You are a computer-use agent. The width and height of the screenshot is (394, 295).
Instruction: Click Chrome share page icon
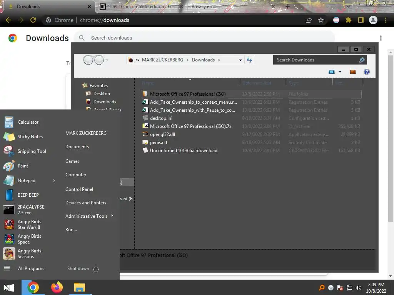(309, 20)
